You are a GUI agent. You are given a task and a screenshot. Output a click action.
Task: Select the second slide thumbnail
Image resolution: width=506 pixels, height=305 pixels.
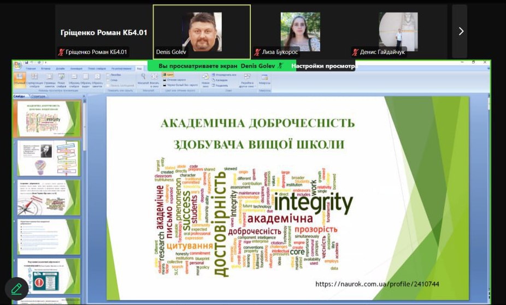(48, 158)
